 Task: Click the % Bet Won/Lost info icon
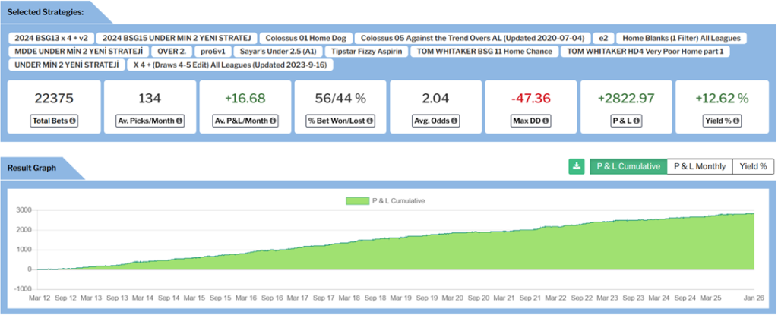click(x=372, y=121)
